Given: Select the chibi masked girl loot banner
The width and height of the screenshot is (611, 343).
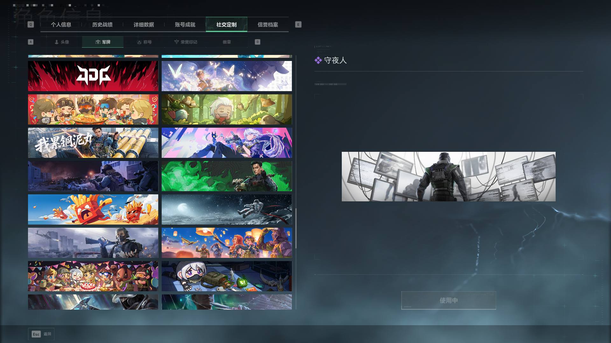Looking at the screenshot, I should [227, 276].
